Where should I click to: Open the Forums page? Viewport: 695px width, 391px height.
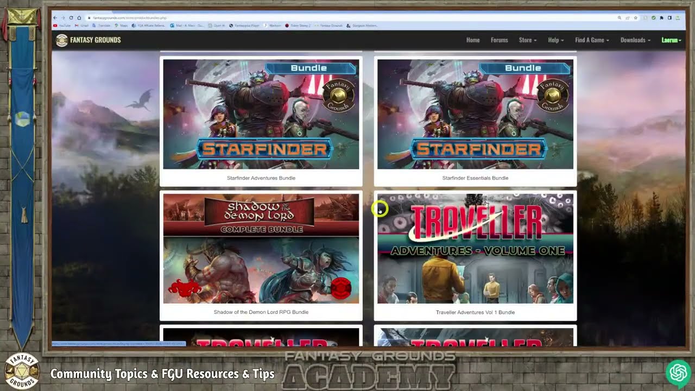point(499,40)
